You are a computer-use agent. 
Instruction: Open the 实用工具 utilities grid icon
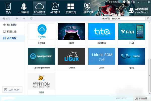(x=71, y=8)
